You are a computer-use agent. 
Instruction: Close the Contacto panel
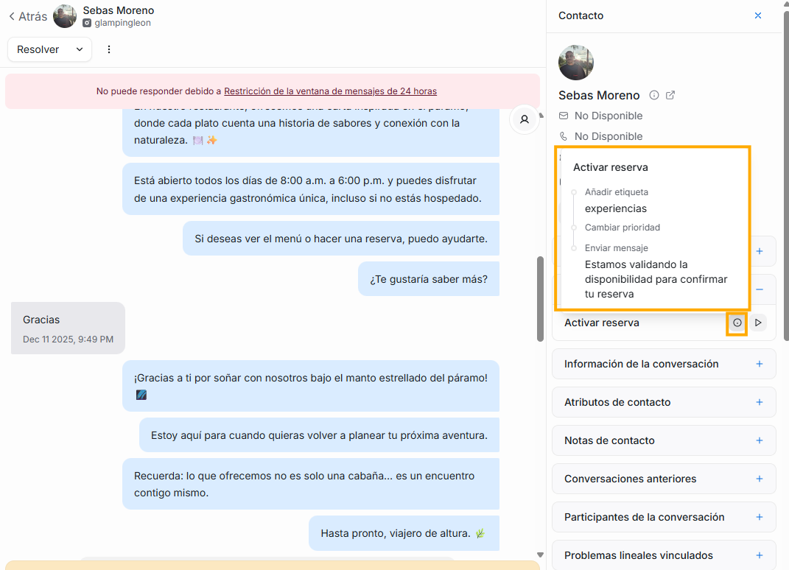(x=758, y=15)
